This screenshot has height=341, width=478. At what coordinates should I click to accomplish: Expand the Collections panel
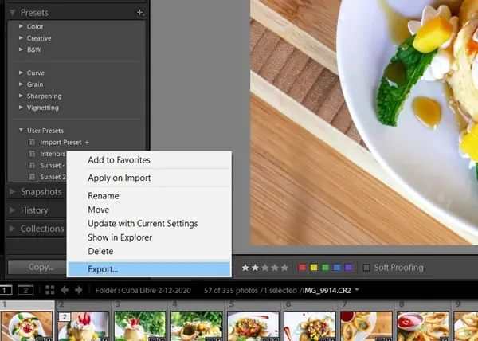[x=13, y=229]
